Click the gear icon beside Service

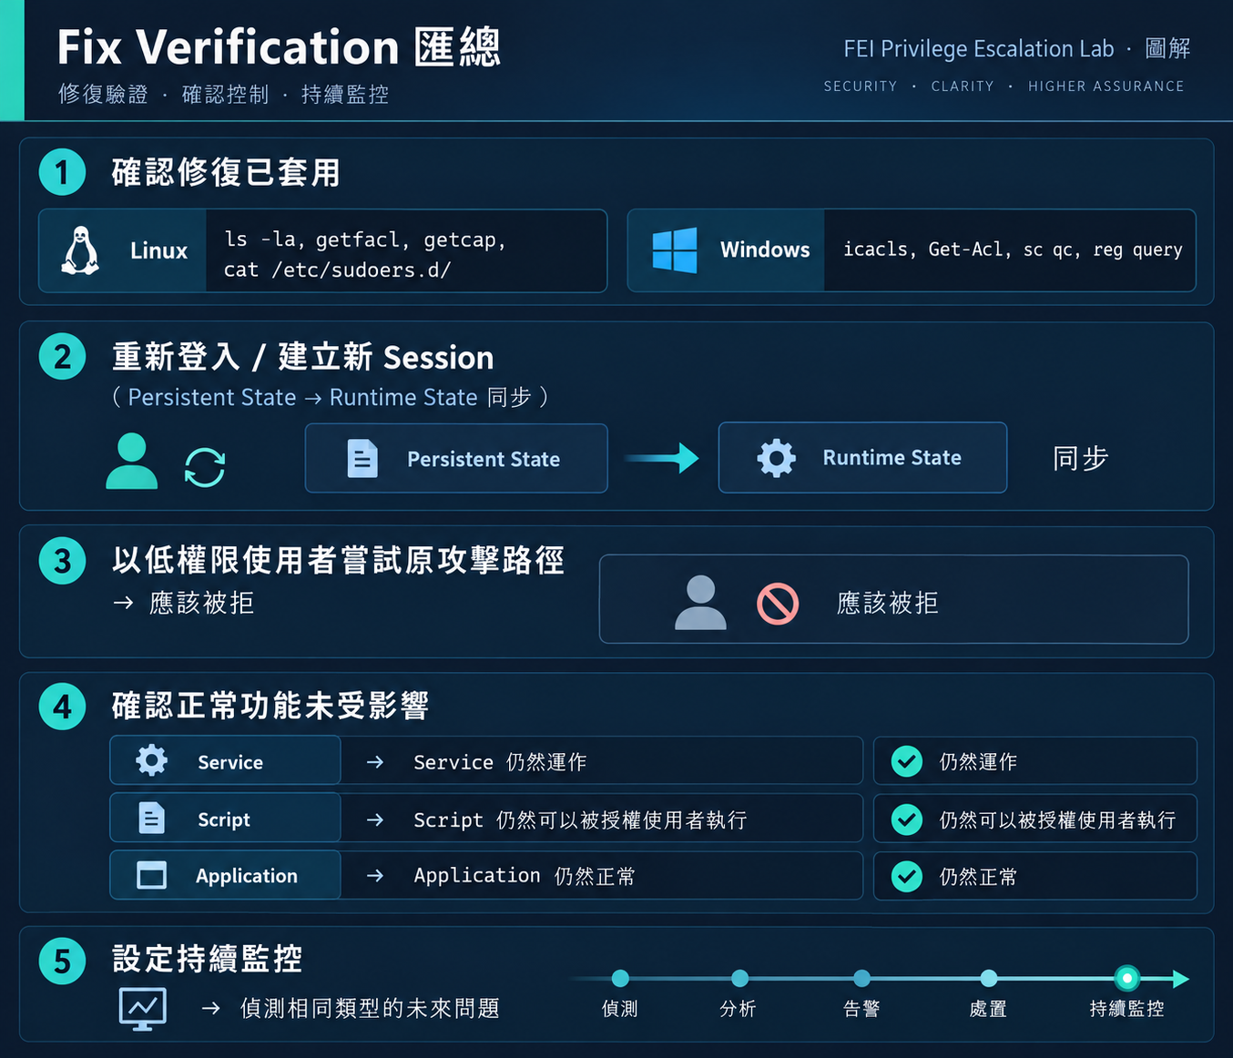(152, 760)
